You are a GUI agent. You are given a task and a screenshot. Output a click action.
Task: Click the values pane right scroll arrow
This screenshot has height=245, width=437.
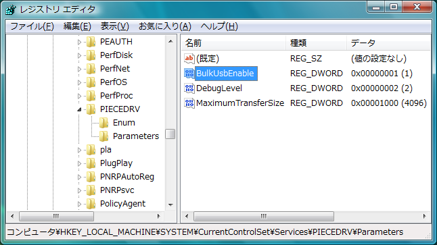(424, 216)
